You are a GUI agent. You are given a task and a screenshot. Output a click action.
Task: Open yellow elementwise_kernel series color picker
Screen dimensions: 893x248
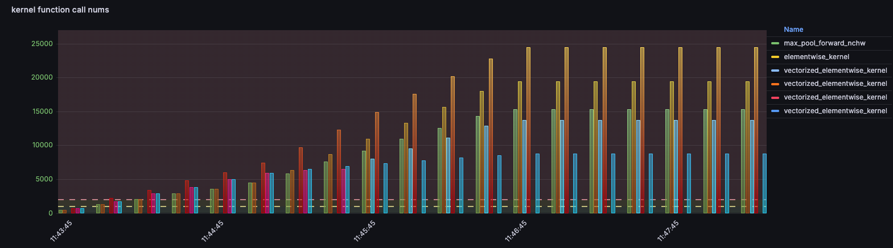point(775,57)
